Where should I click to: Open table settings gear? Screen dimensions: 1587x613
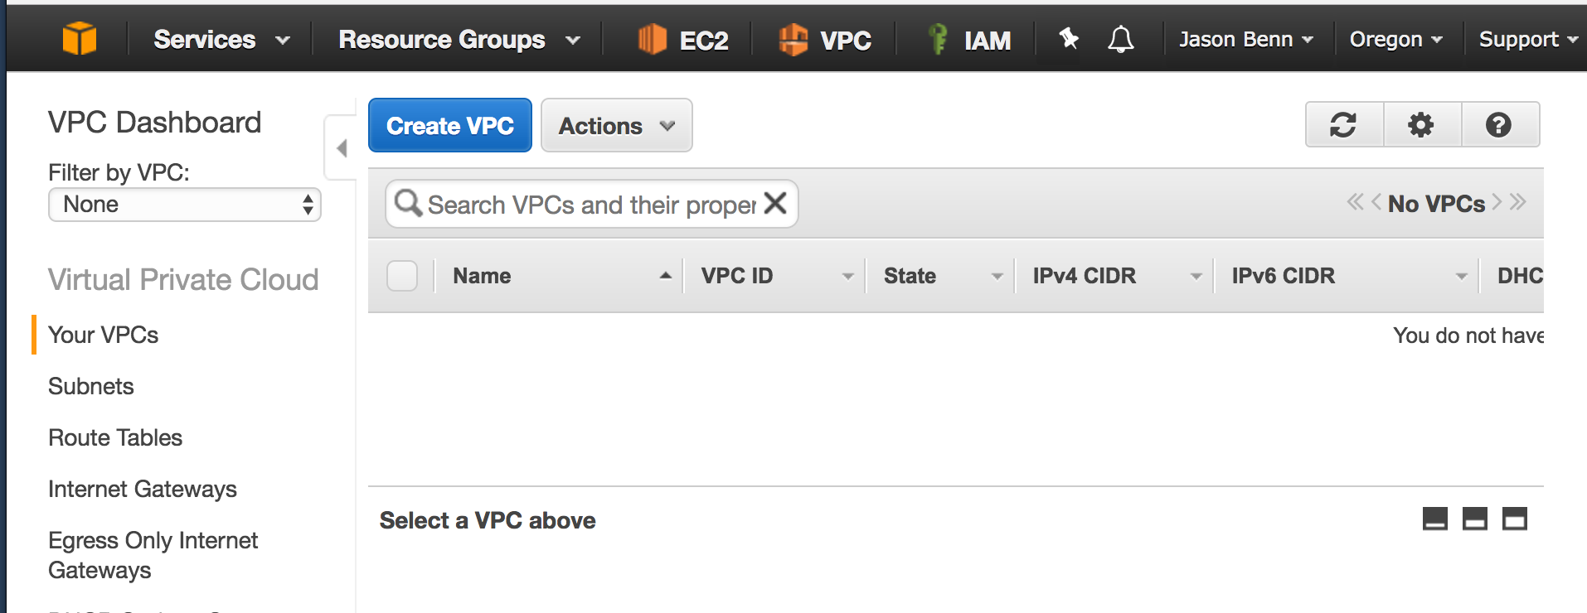[1421, 125]
